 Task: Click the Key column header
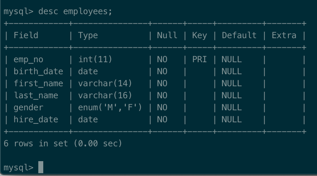[x=200, y=36]
